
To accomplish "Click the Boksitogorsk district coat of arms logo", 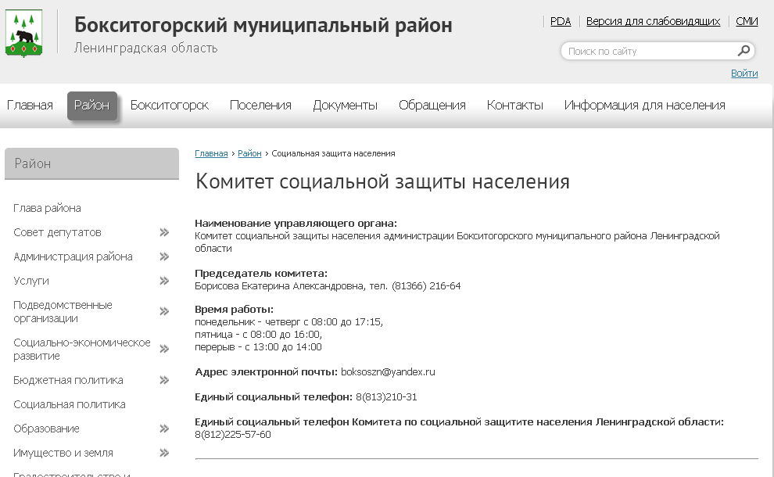I will (23, 34).
